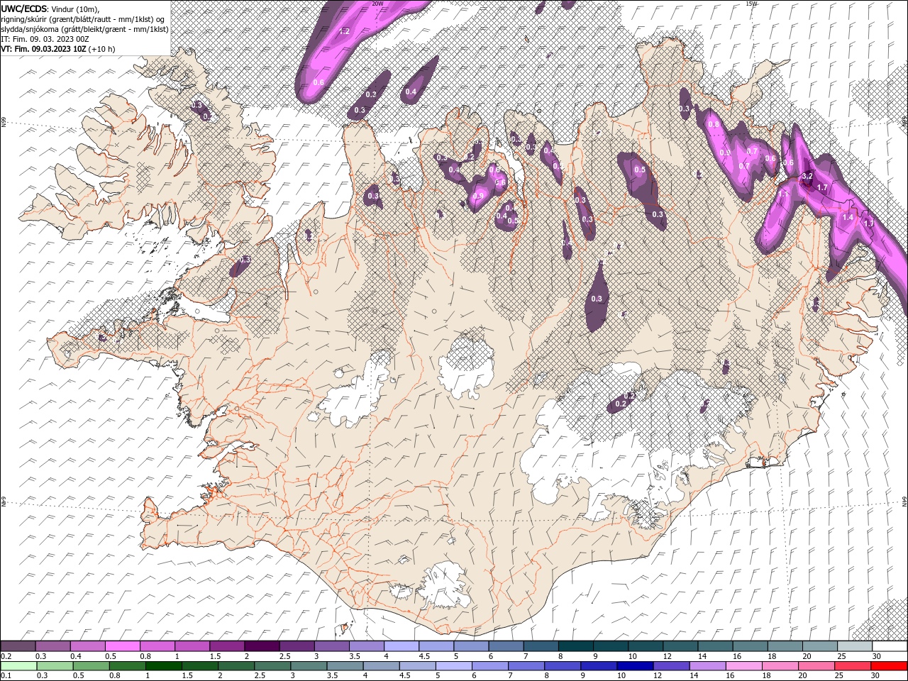Screen dimensions: 908x681
Task: Pick the 10 deep blue swatch in the lower legend row
Action: 633,665
